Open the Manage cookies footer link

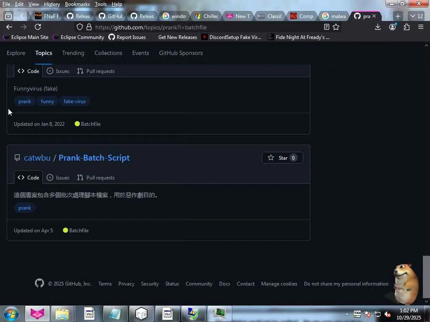tap(279, 284)
